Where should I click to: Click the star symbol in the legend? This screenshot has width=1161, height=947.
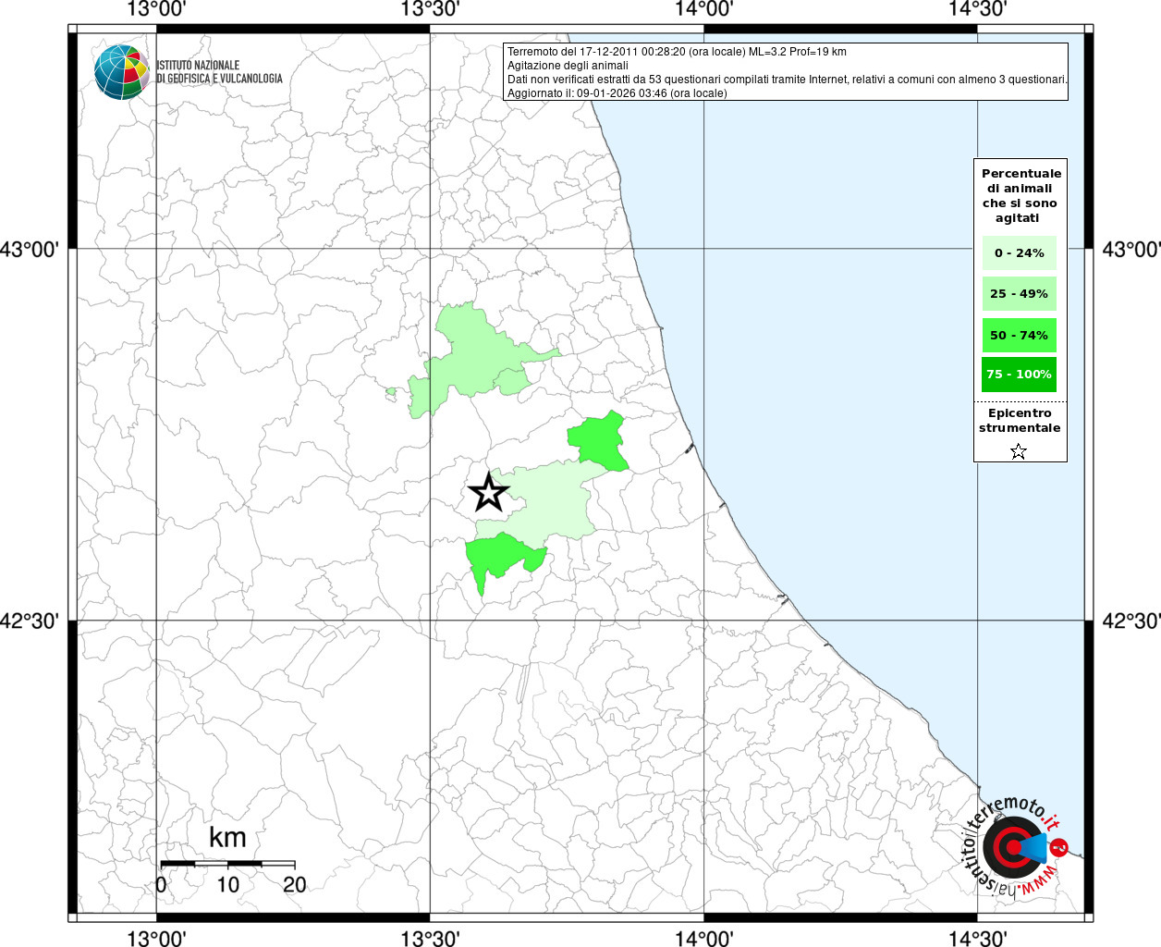[1018, 451]
